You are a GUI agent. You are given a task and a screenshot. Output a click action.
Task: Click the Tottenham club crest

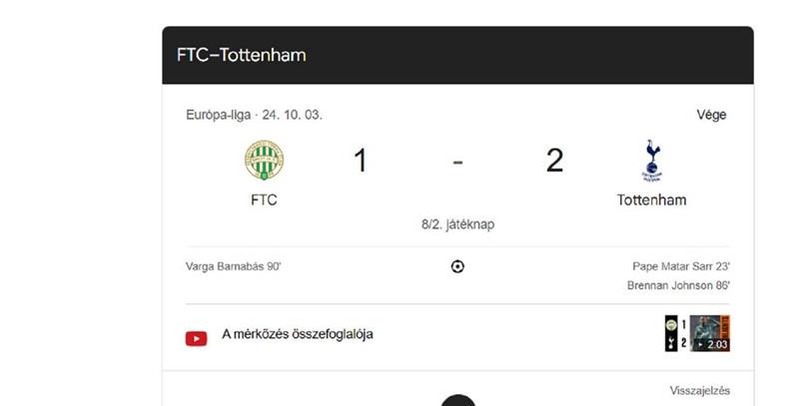coord(652,161)
